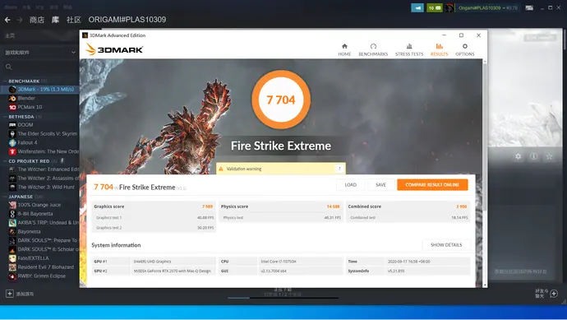Click the 7 704 score circle
Image resolution: width=567 pixels, height=320 pixels.
[x=281, y=100]
